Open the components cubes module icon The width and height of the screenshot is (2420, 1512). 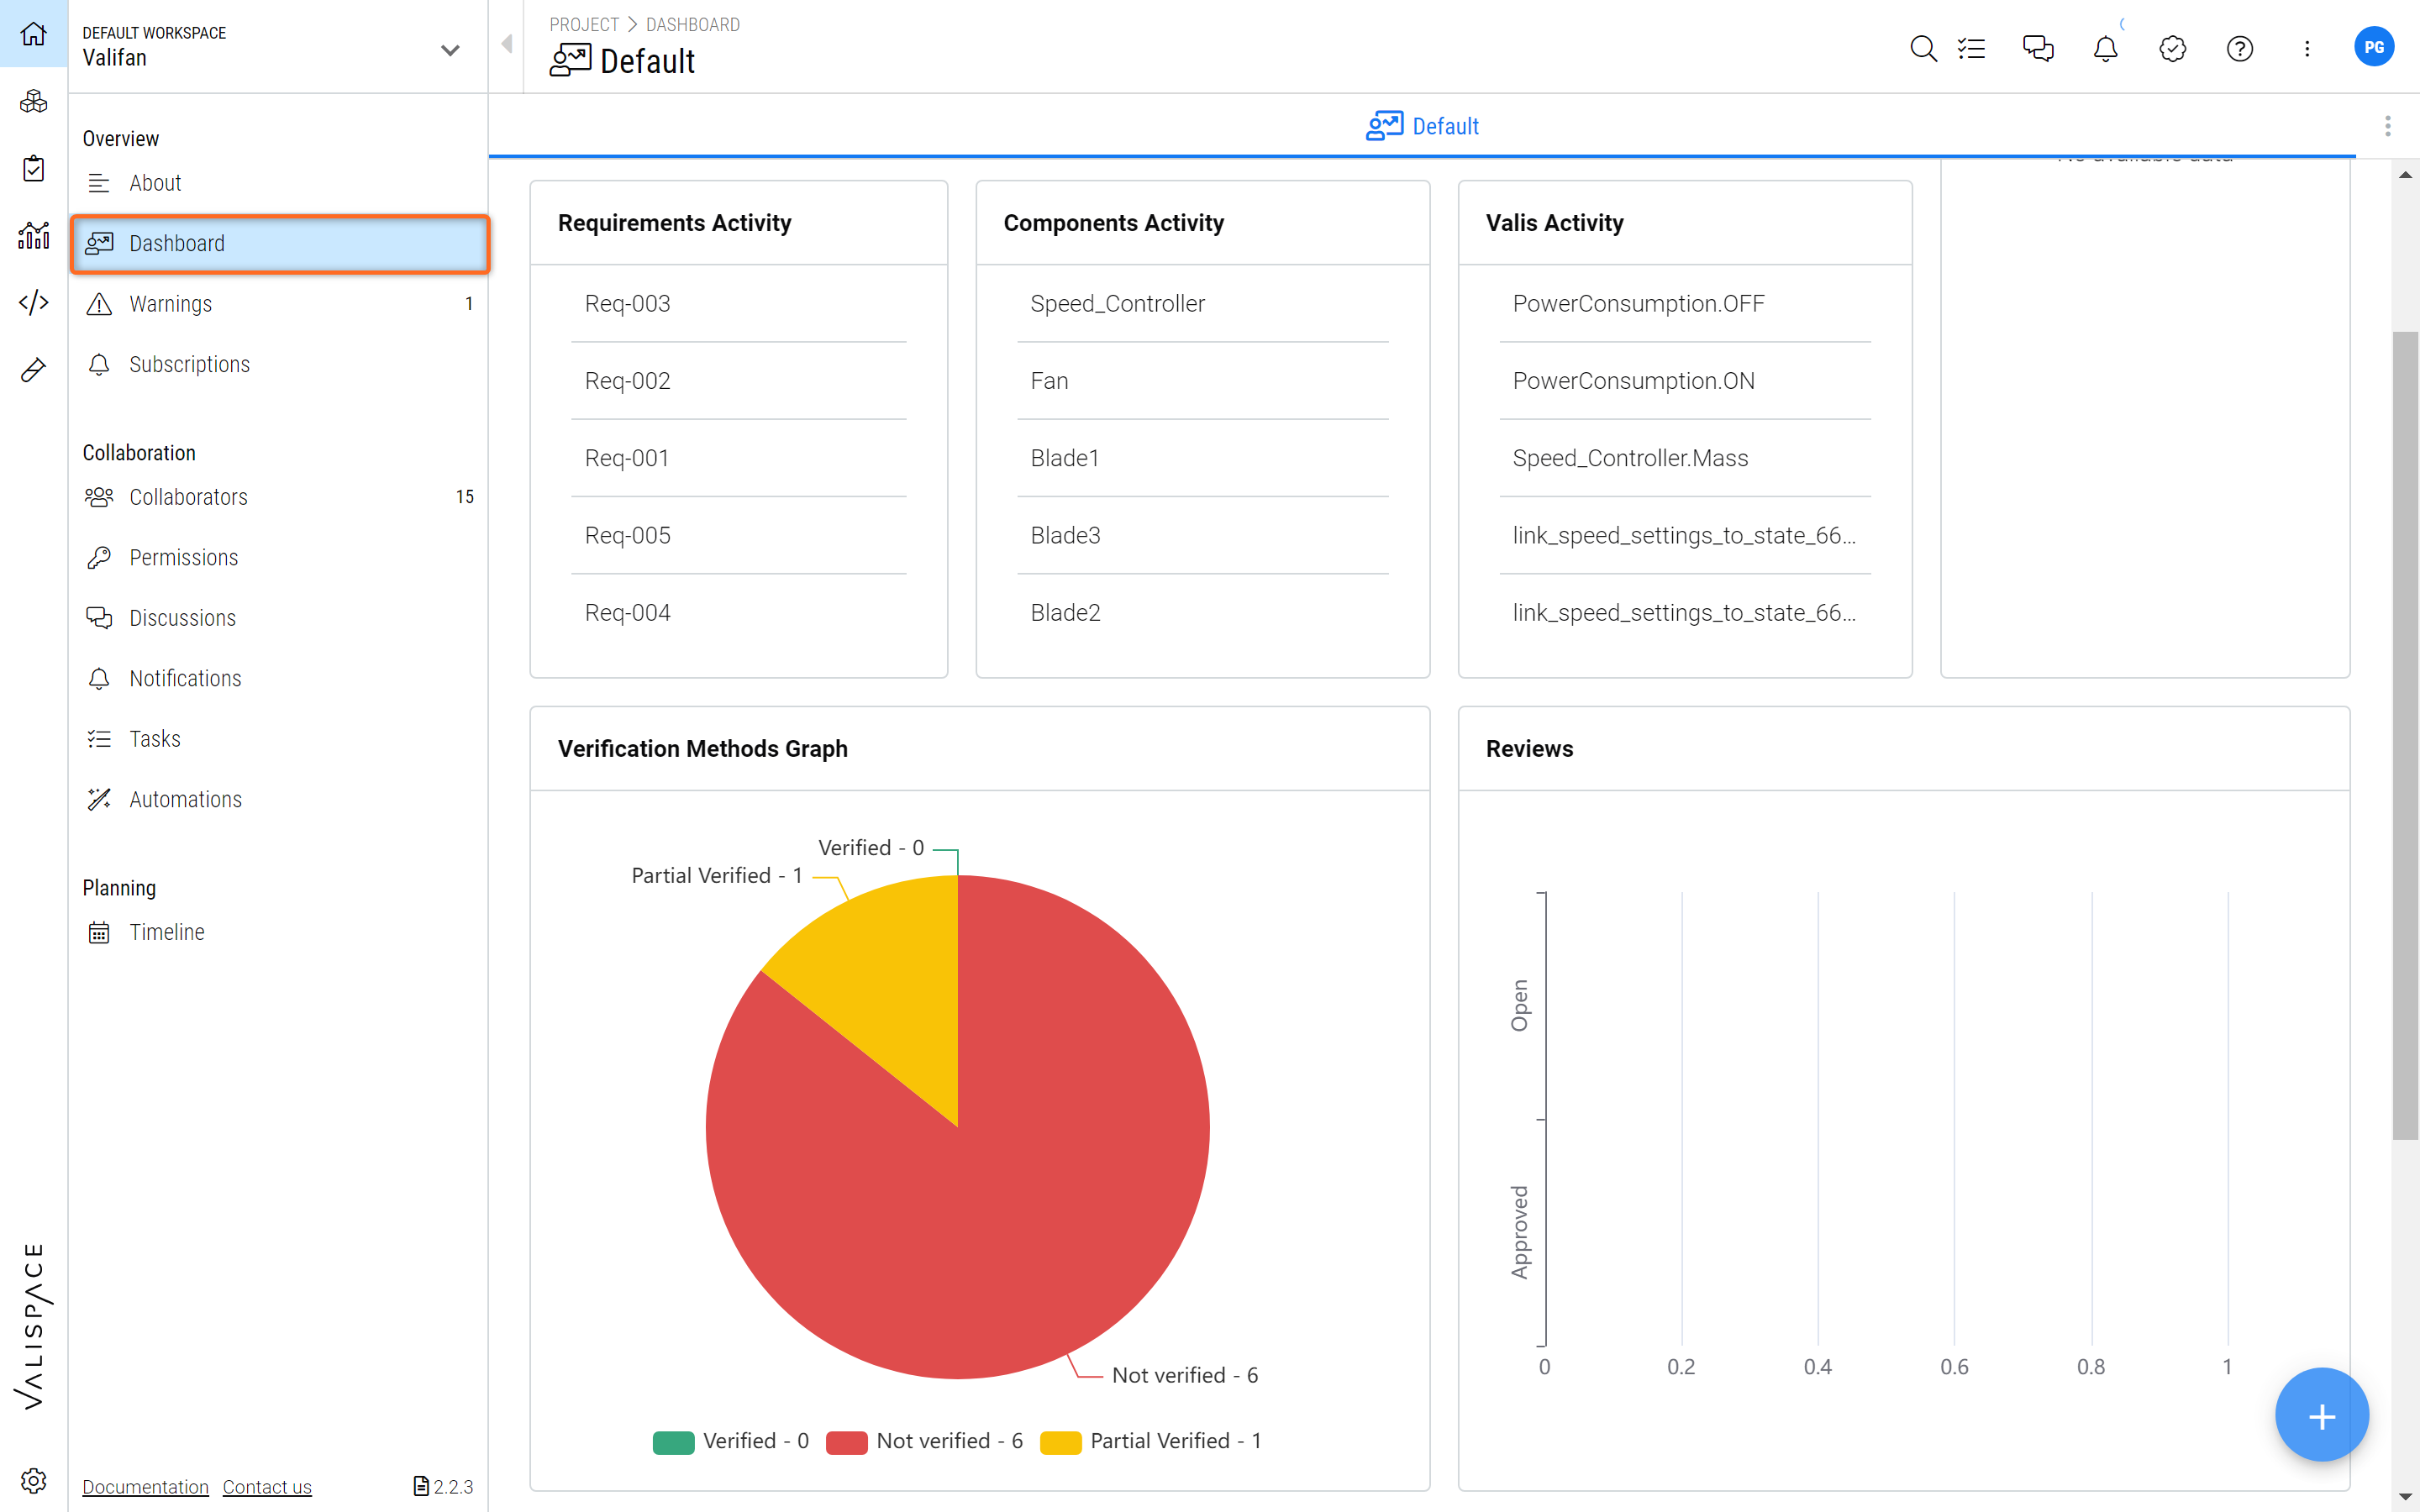click(x=33, y=101)
